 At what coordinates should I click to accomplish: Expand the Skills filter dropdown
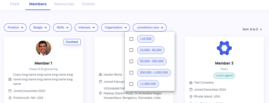62,28
